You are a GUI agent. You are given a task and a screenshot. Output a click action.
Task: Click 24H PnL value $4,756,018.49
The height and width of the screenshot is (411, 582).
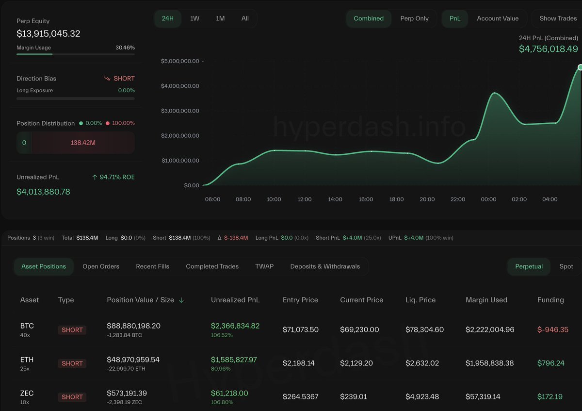point(549,49)
